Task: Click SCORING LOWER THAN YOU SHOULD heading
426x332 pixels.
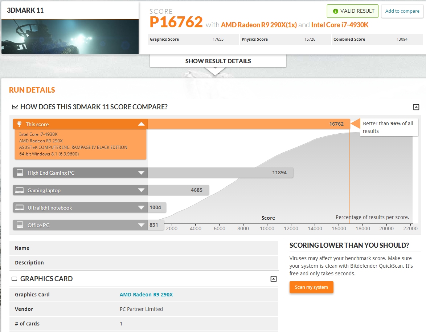Action: (x=349, y=245)
